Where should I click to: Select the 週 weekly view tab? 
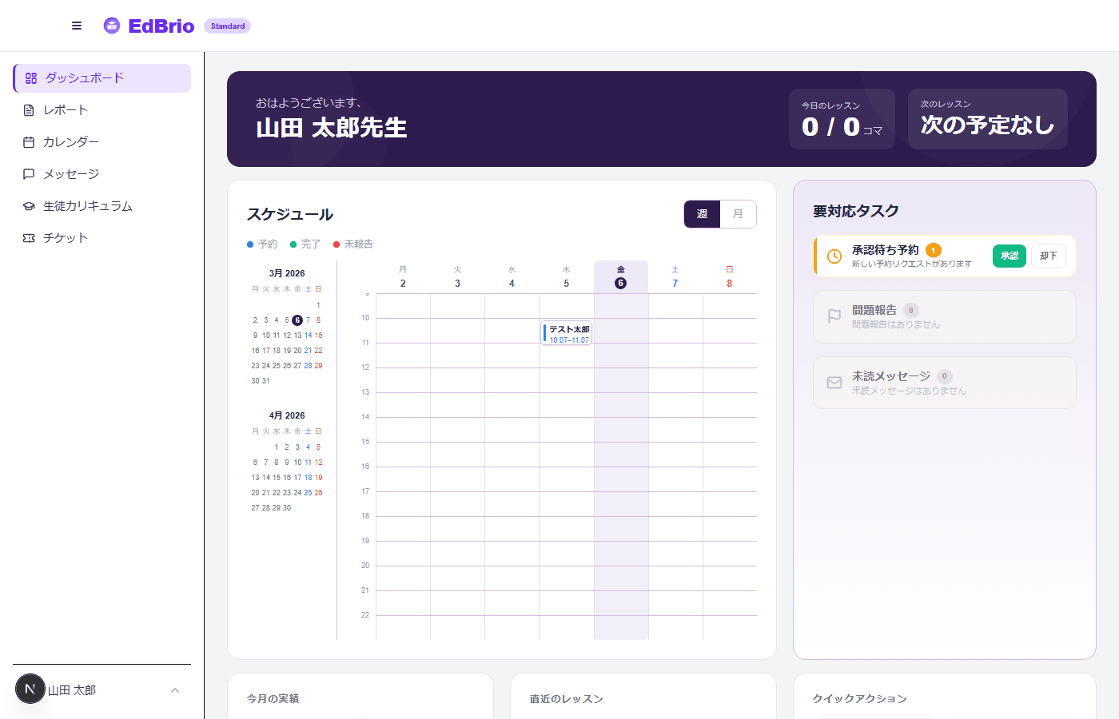pos(702,214)
